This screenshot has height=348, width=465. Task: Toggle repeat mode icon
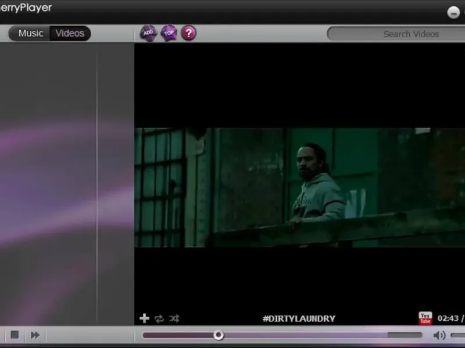[159, 318]
